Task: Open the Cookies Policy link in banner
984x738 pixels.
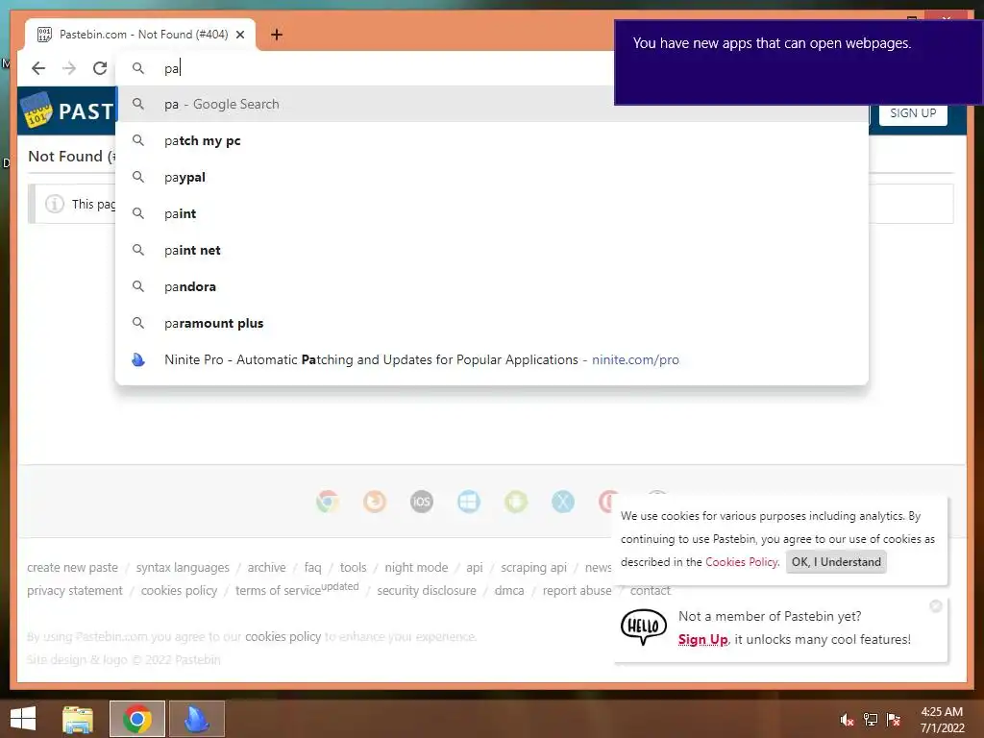Action: [741, 561]
